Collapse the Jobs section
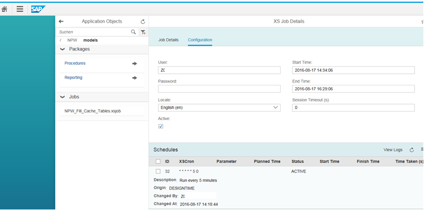The height and width of the screenshot is (210, 425). coord(62,97)
